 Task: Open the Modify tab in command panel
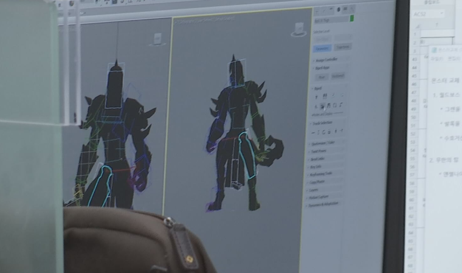[325, 10]
